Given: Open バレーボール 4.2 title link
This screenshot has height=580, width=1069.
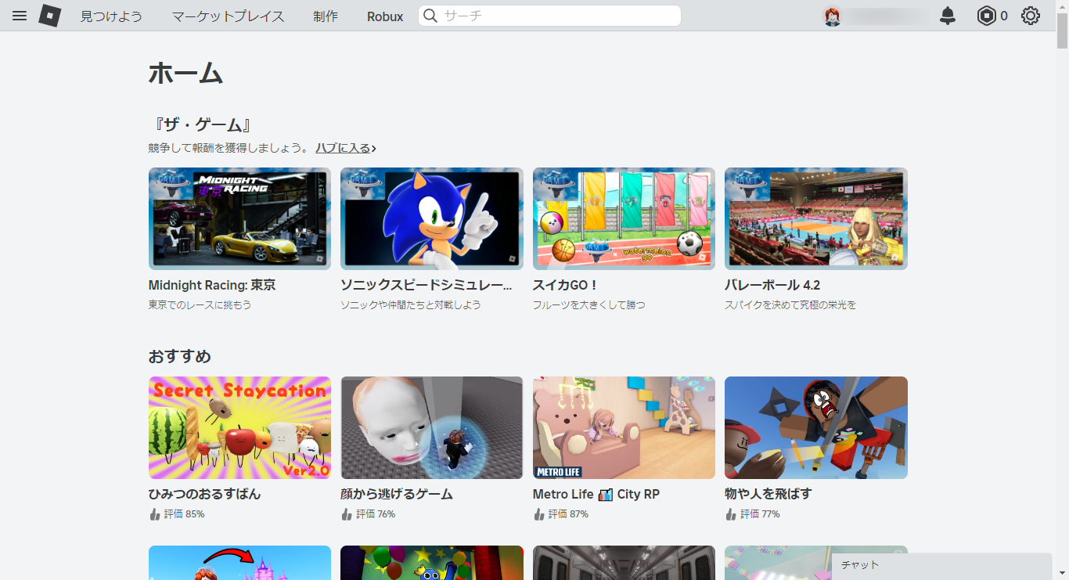Looking at the screenshot, I should [x=772, y=285].
